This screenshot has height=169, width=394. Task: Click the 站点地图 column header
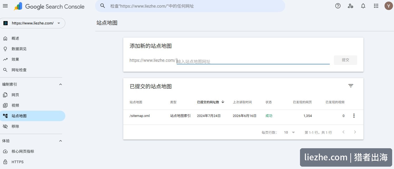[x=136, y=102]
